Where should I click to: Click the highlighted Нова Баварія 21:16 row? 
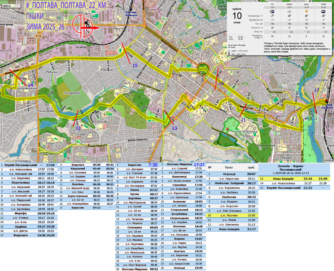coord(294,179)
